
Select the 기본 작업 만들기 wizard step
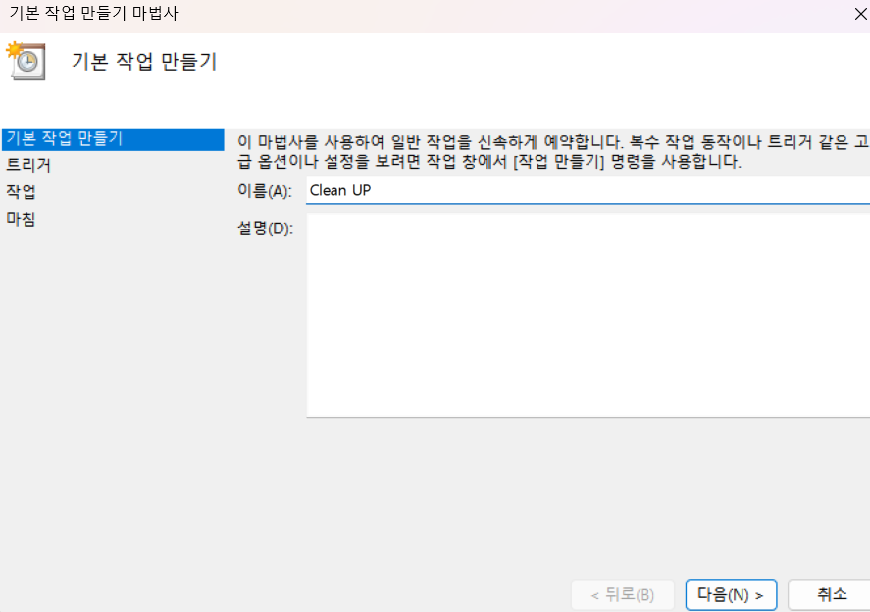point(113,139)
